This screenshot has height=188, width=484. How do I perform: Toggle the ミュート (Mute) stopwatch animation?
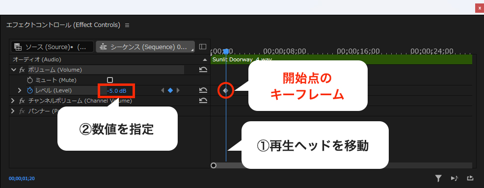click(29, 81)
